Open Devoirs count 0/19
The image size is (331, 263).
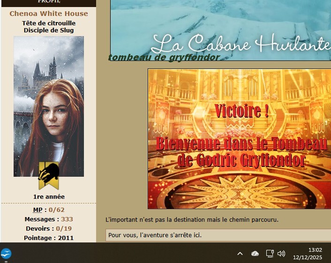pyautogui.click(x=64, y=228)
